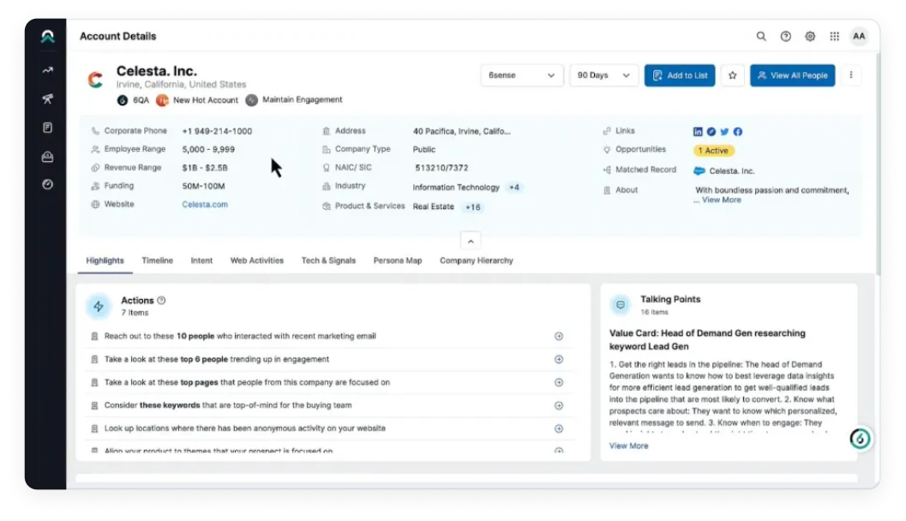Screen dimensions: 906x521
Task: Switch to the Web Activities tab
Action: (256, 260)
